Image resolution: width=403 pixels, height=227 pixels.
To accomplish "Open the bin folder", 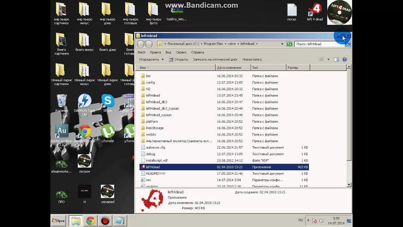I will point(148,76).
